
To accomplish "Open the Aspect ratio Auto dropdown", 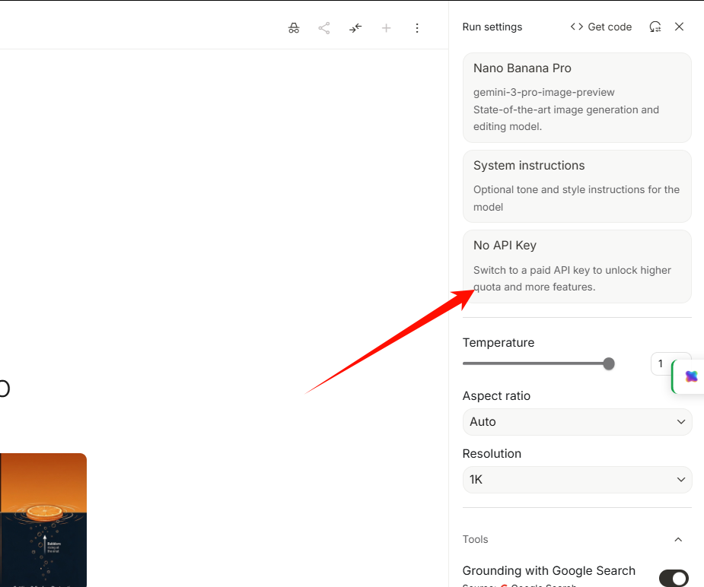I will (x=577, y=421).
